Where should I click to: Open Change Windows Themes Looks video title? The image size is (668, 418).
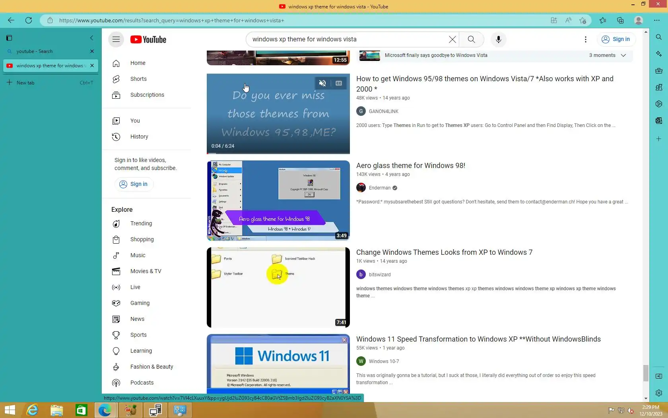[x=444, y=252]
